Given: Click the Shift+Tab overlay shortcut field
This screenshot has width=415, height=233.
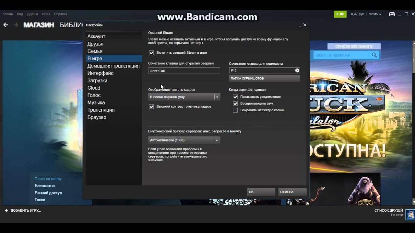Looking at the screenshot, I should 184,71.
